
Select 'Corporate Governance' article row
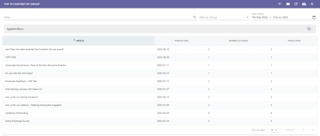tap(160, 65)
